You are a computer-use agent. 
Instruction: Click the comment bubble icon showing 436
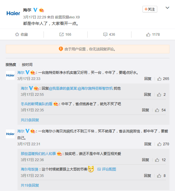pyautogui.click(x=105, y=35)
